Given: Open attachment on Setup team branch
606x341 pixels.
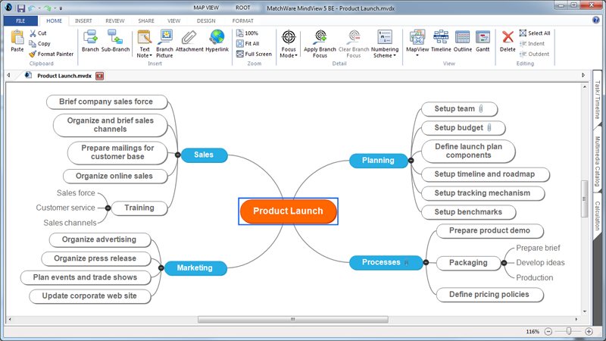Looking at the screenshot, I should click(x=481, y=109).
